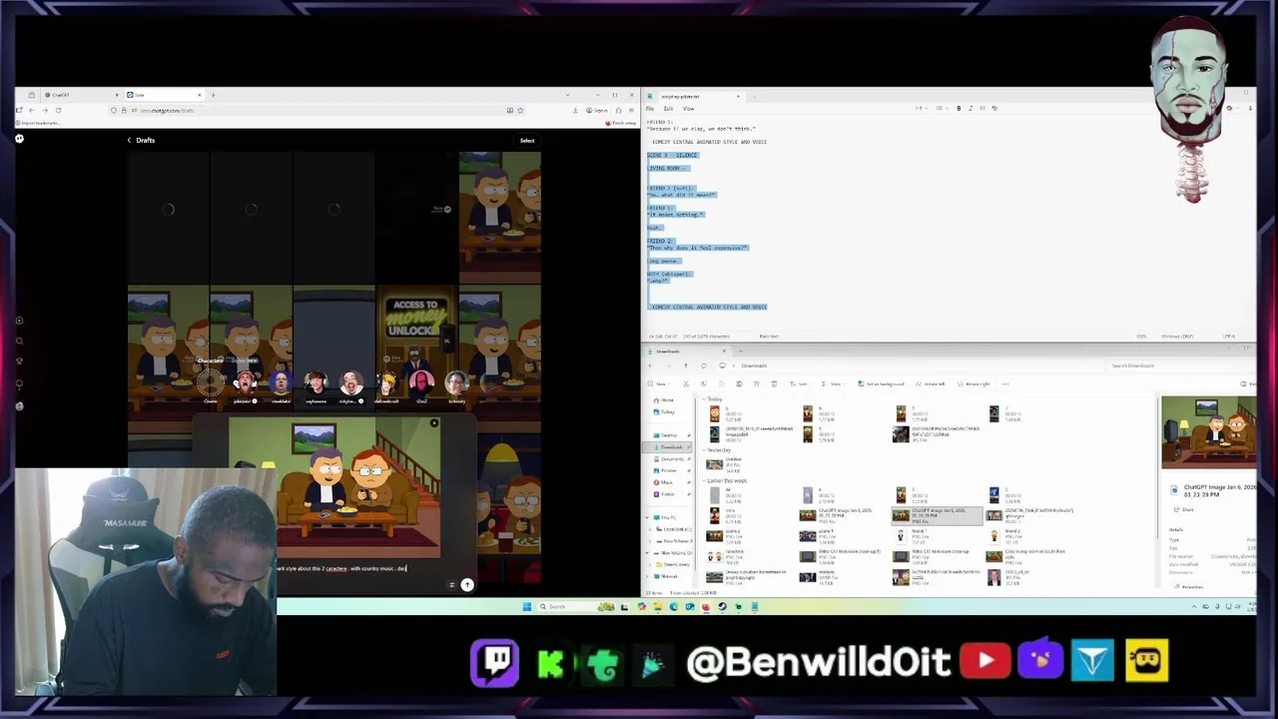
Task: Click Rotate right button
Action: pyautogui.click(x=973, y=383)
